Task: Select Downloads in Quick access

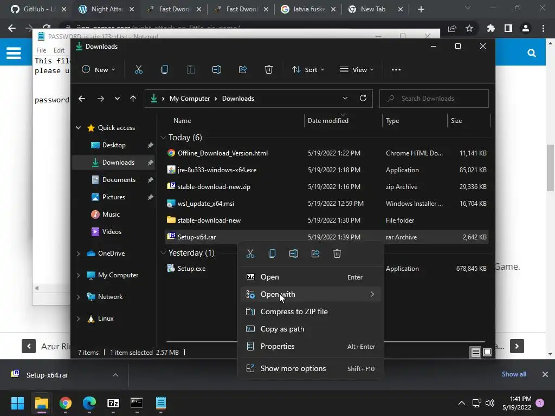Action: click(113, 162)
